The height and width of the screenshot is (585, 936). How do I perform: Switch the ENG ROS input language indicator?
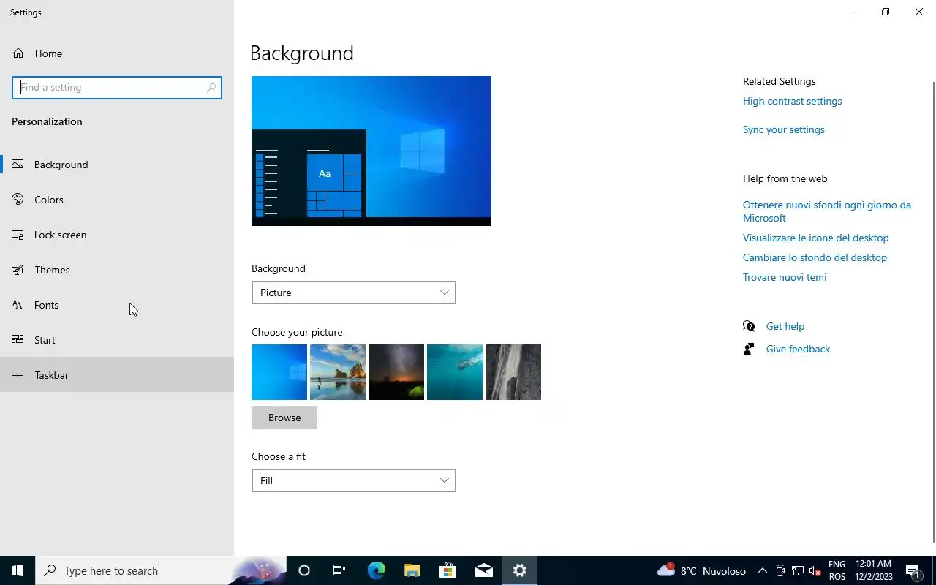(x=837, y=570)
